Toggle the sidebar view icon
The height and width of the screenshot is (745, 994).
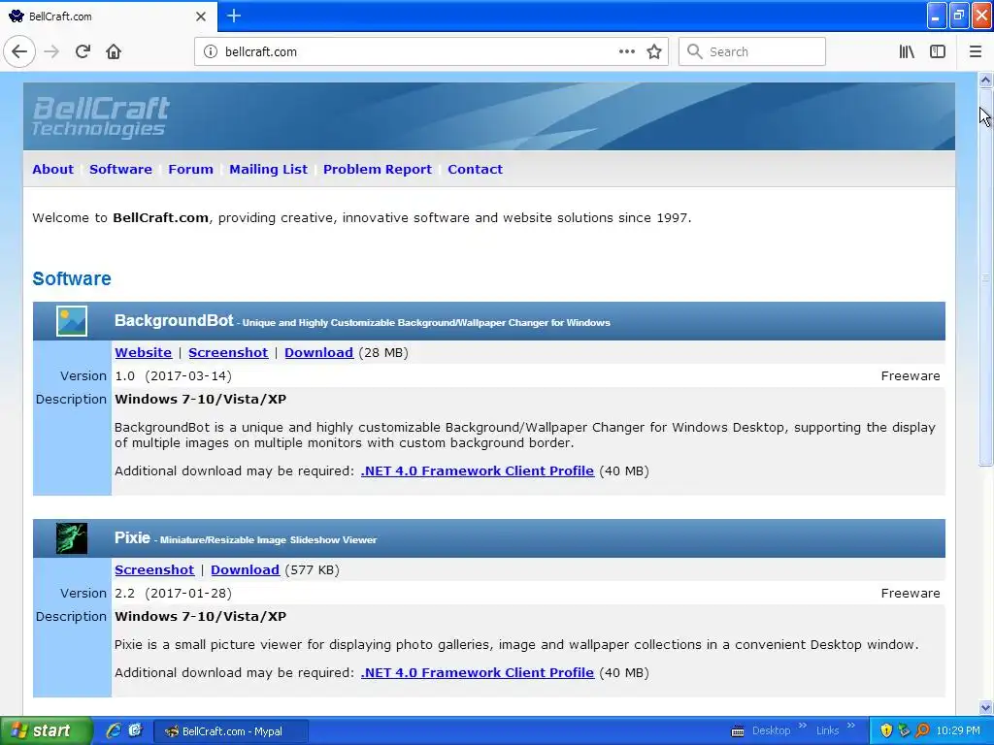click(938, 51)
